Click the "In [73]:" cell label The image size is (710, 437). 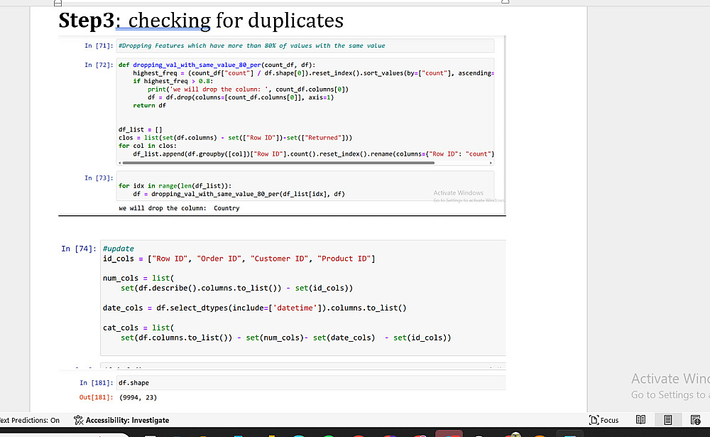[x=99, y=178]
